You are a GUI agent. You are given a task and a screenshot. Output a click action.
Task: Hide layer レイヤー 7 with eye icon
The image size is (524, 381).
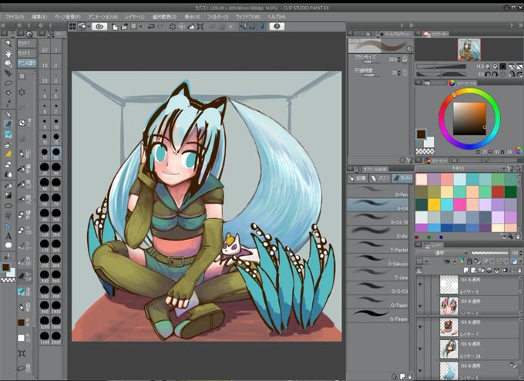420,328
